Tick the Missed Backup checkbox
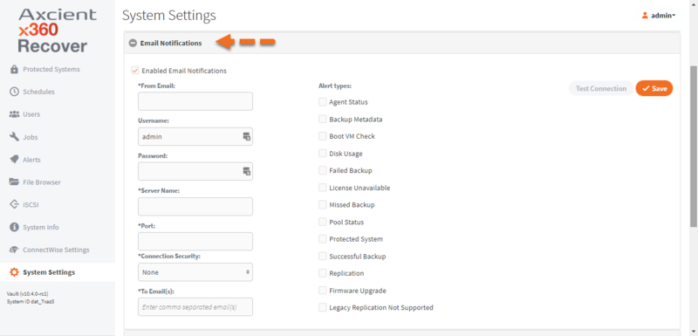 (x=322, y=205)
